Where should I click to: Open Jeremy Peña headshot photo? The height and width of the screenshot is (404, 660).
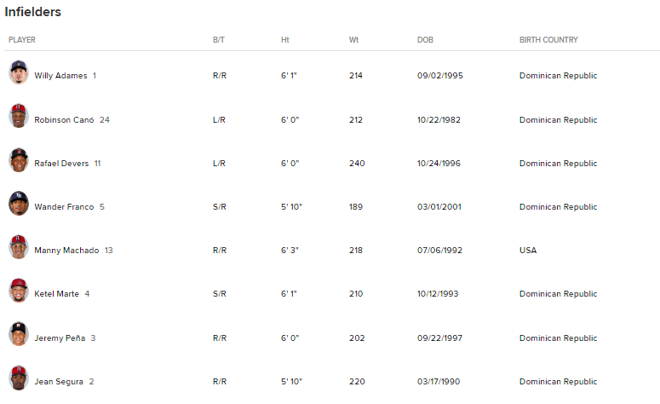point(19,334)
